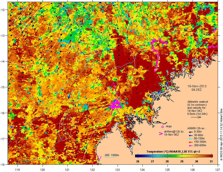This screenshot has height=172, width=223.
Task: Click the temperature color bar's dark blue end
Action: [x=137, y=156]
